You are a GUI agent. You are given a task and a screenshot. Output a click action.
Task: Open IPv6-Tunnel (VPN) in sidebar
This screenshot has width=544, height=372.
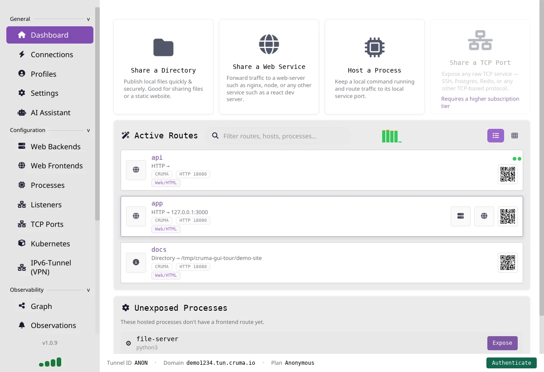pos(50,267)
